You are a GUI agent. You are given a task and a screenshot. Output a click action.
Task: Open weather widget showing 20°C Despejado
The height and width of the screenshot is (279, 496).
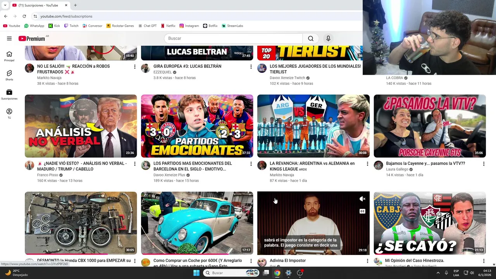16,273
